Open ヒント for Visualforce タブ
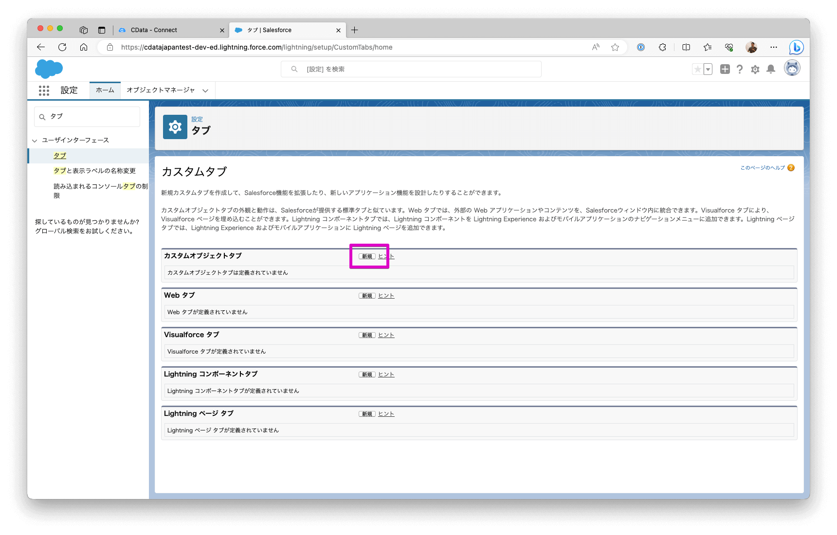Screen dimensions: 837x535 click(386, 335)
